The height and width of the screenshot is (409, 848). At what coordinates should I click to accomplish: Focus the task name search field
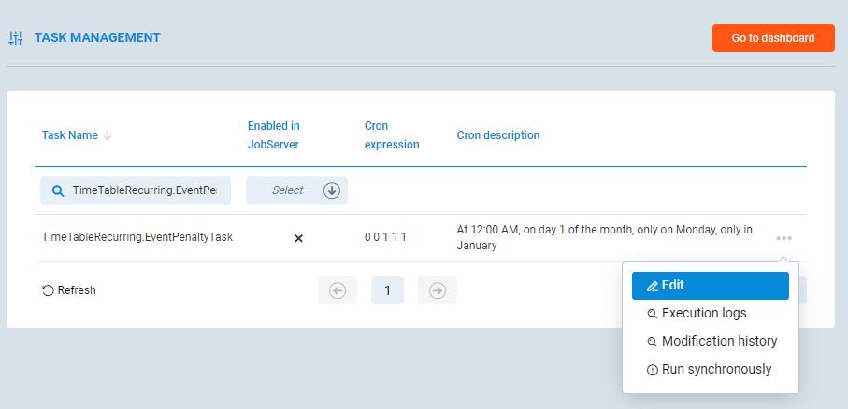point(144,190)
